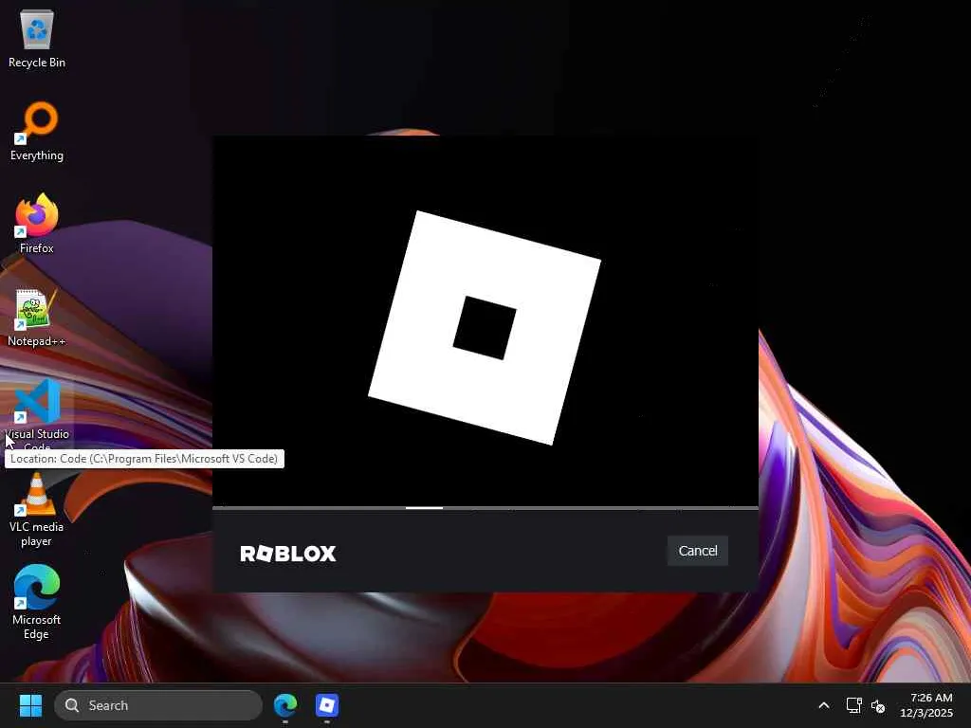Switch to Roblox installer in the taskbar
971x728 pixels.
coord(327,705)
